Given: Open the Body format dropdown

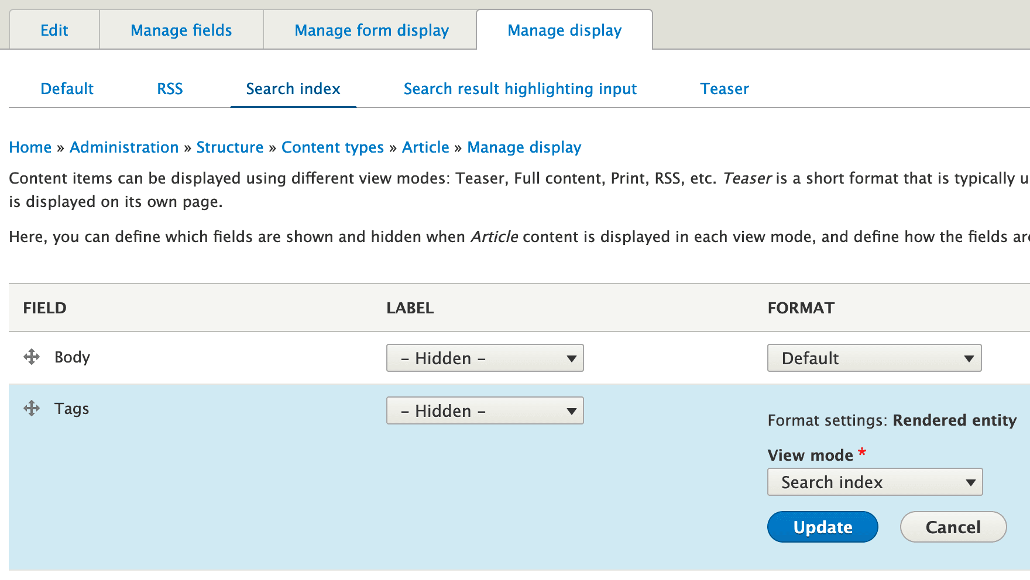Looking at the screenshot, I should pos(874,358).
